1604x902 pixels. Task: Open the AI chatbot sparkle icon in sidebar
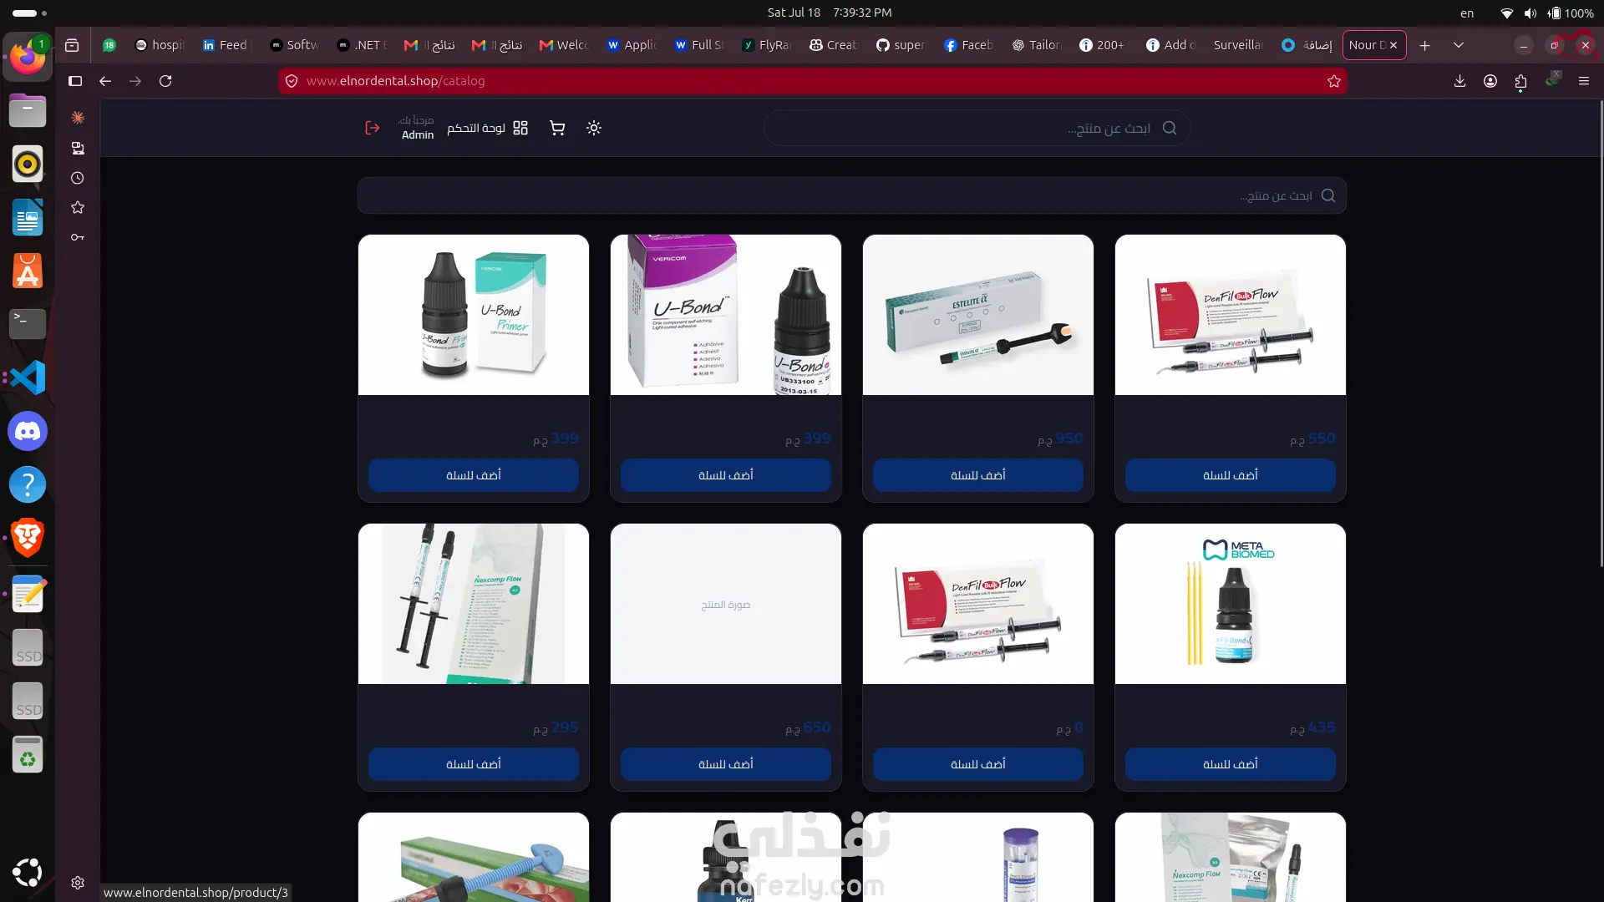pos(78,118)
